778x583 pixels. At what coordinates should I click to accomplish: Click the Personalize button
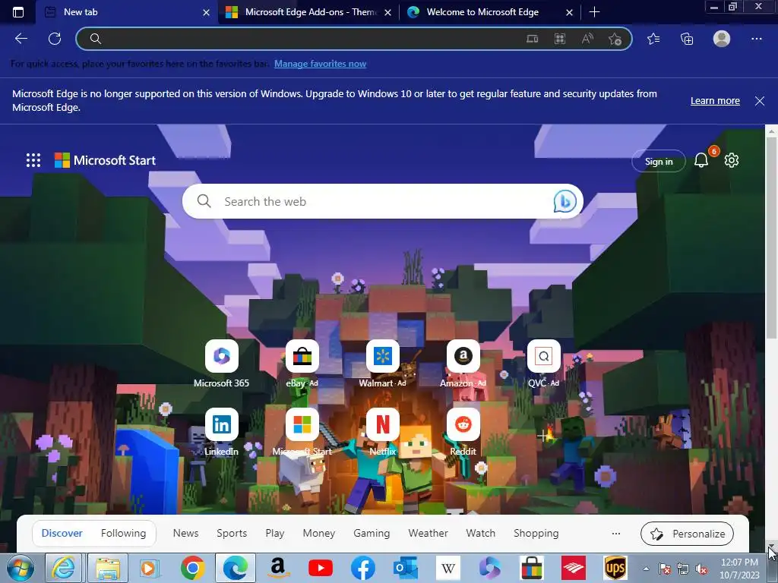(x=687, y=534)
